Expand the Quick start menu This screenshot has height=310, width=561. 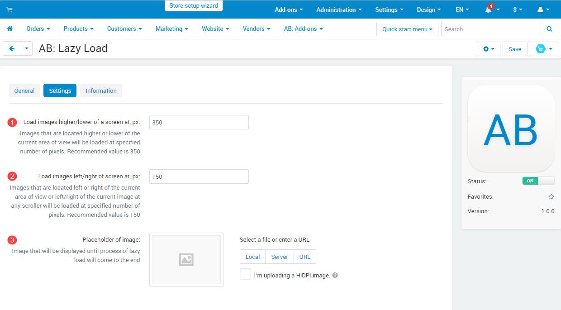pos(407,29)
